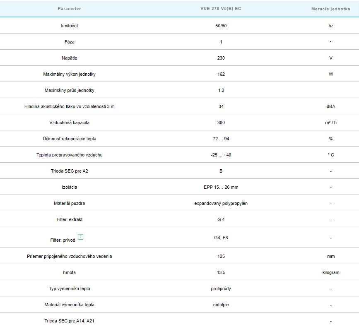Image resolution: width=359 pixels, height=327 pixels.
Task: Click the help icon beside Filter: prívod
Action: [81, 237]
